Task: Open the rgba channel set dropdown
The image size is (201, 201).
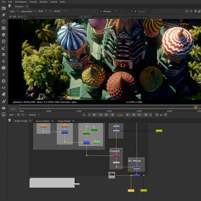Action: click(x=14, y=11)
